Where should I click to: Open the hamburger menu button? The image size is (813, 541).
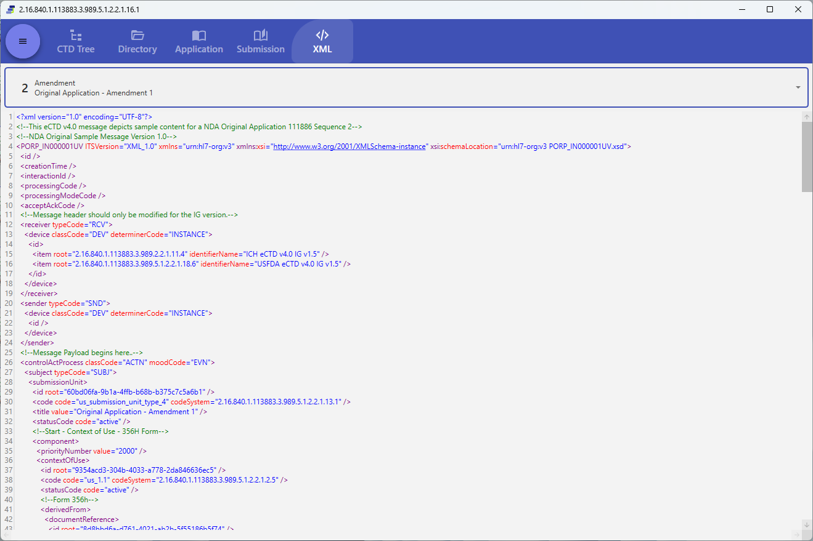[23, 41]
